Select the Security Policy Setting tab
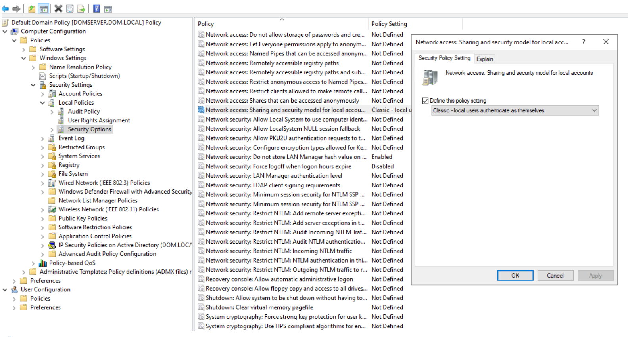 click(444, 58)
